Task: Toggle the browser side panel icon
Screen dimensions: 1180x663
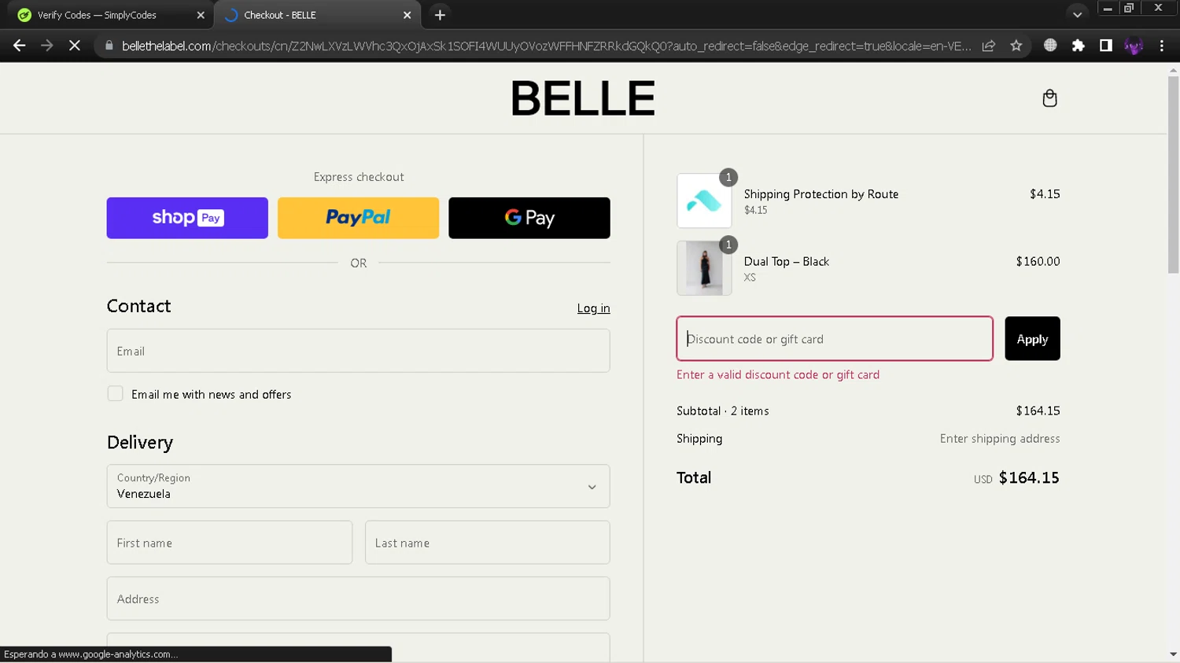Action: click(x=1105, y=46)
